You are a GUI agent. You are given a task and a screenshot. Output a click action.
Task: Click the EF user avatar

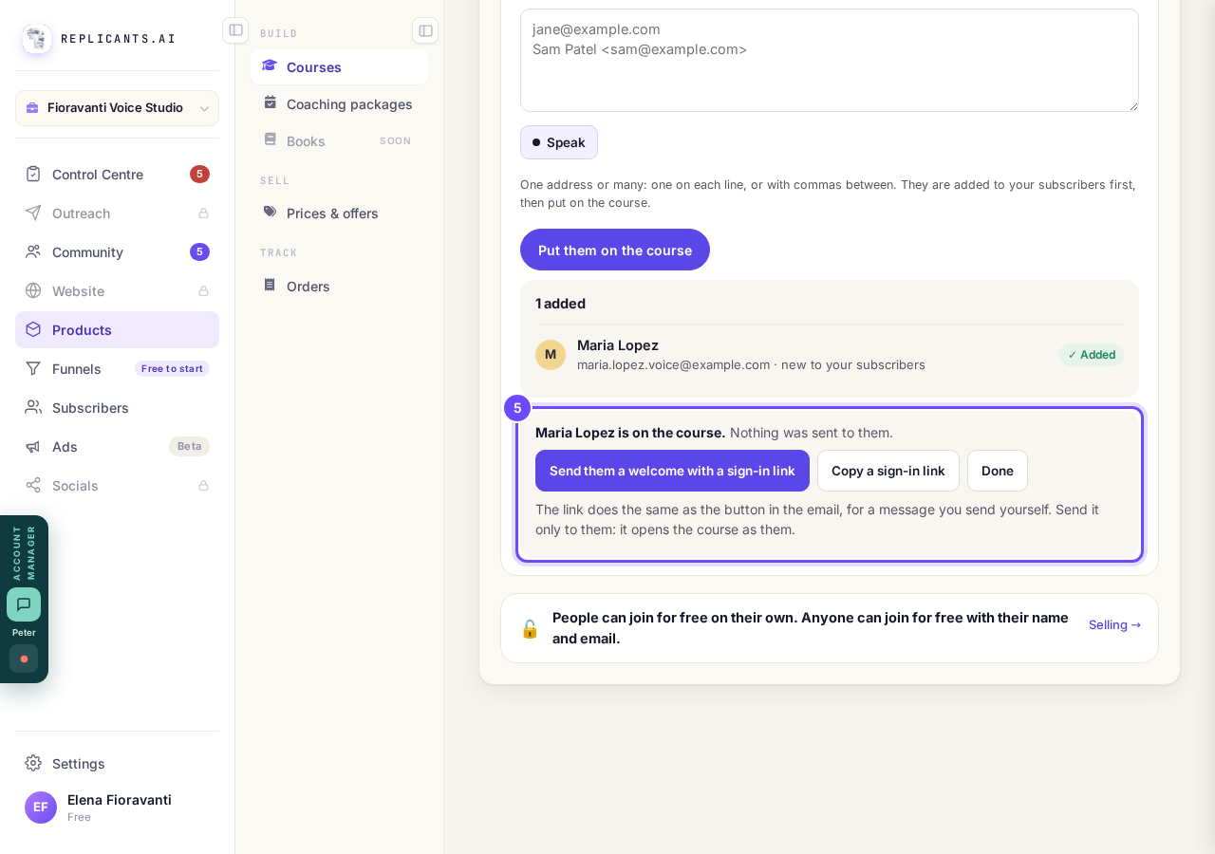click(x=41, y=808)
